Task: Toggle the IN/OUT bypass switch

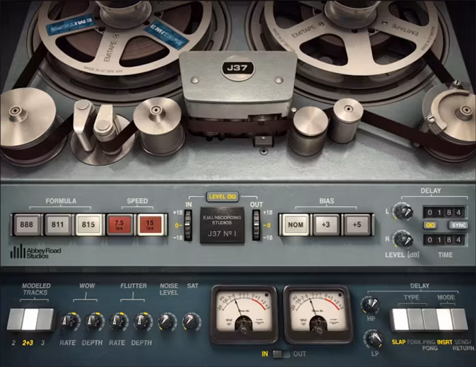Action: (280, 354)
